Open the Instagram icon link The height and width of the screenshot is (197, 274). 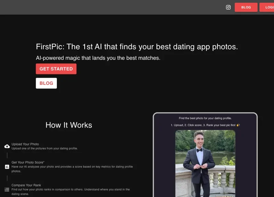pyautogui.click(x=228, y=7)
